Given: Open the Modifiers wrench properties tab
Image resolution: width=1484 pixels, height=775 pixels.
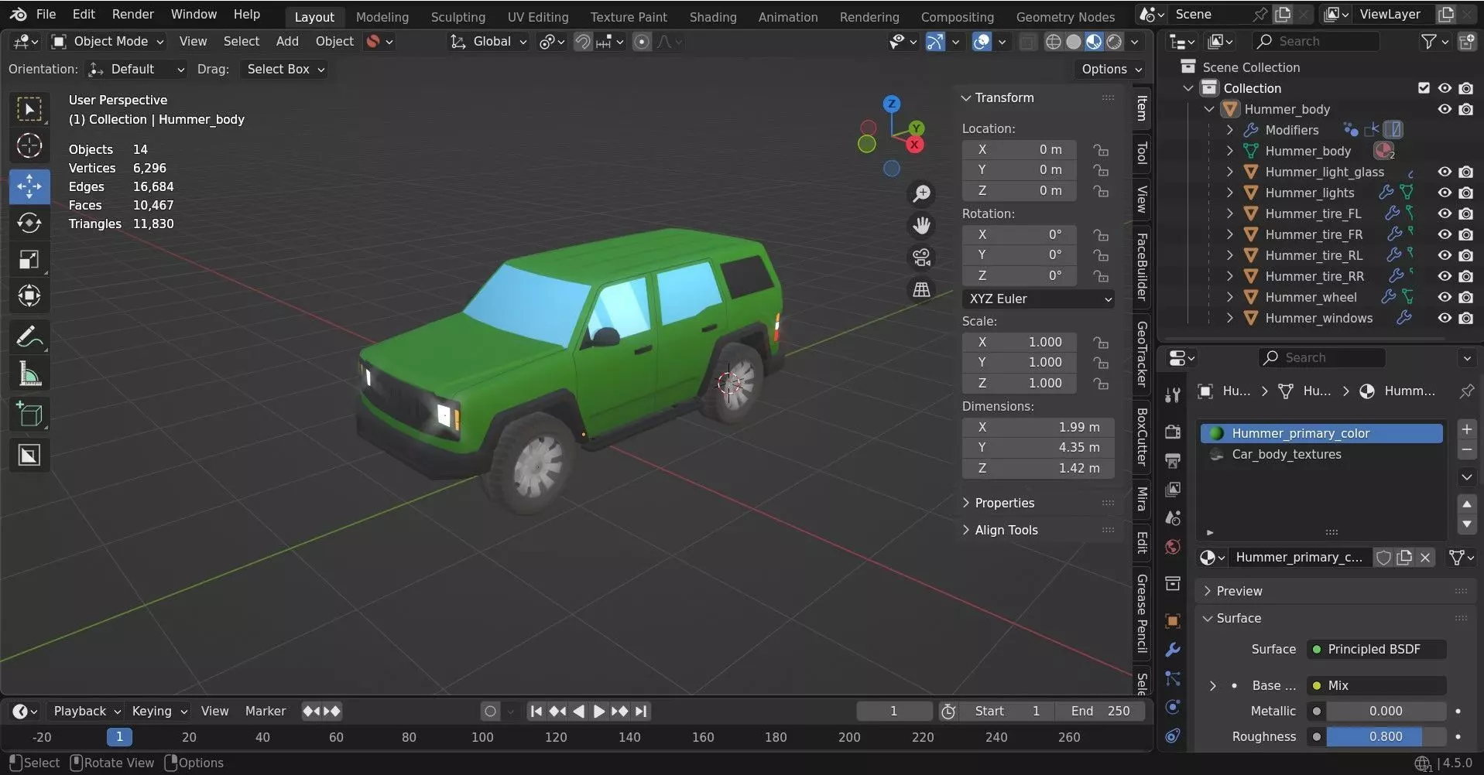Looking at the screenshot, I should click(1173, 650).
